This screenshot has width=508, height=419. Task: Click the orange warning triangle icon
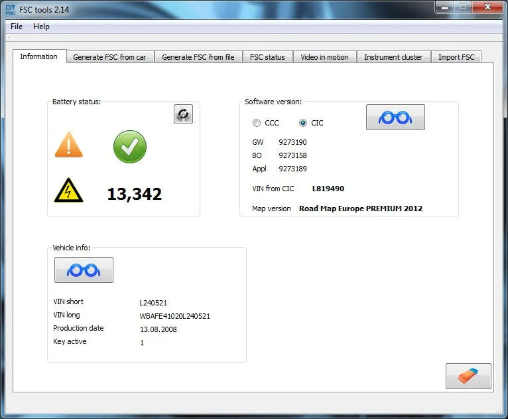(x=69, y=145)
